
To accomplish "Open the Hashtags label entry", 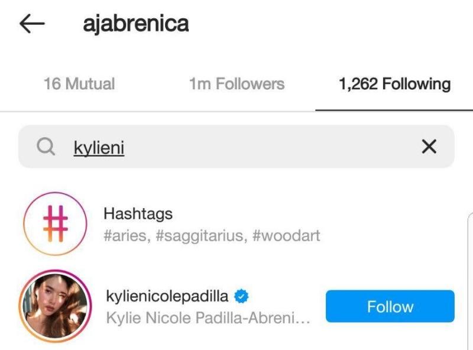I will (138, 213).
